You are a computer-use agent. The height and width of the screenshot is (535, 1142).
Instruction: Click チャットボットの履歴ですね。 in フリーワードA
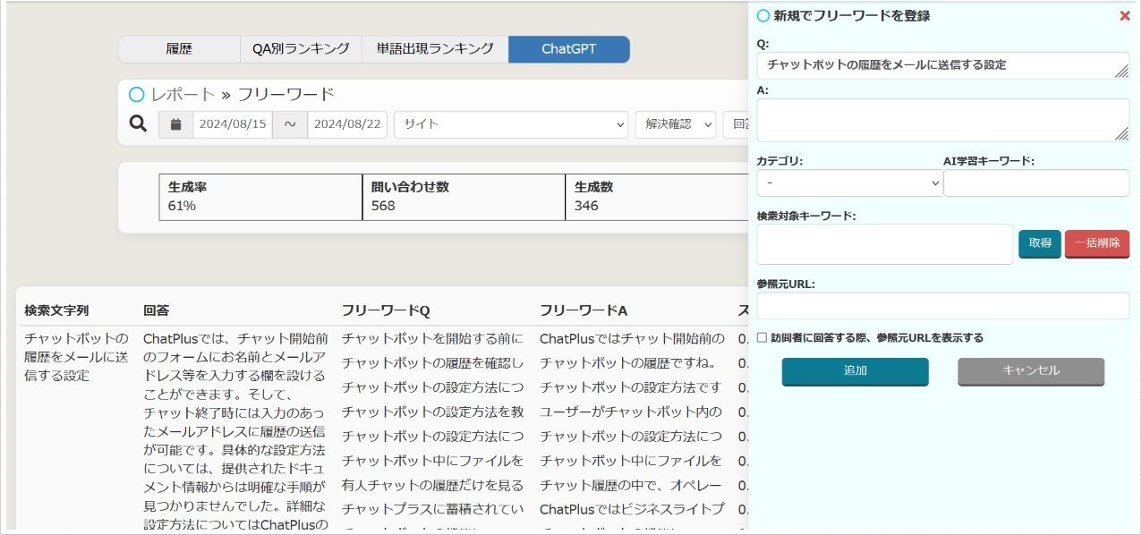(627, 363)
